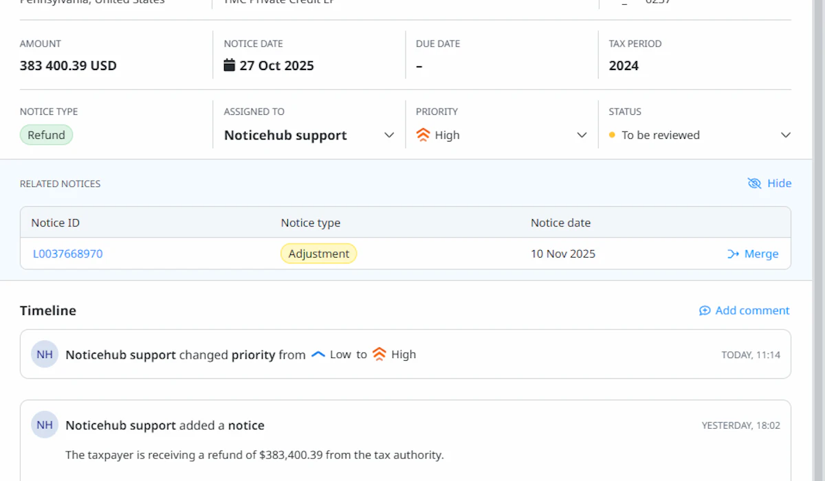Click the Hide related notices eye icon
825x481 pixels.
coord(754,183)
